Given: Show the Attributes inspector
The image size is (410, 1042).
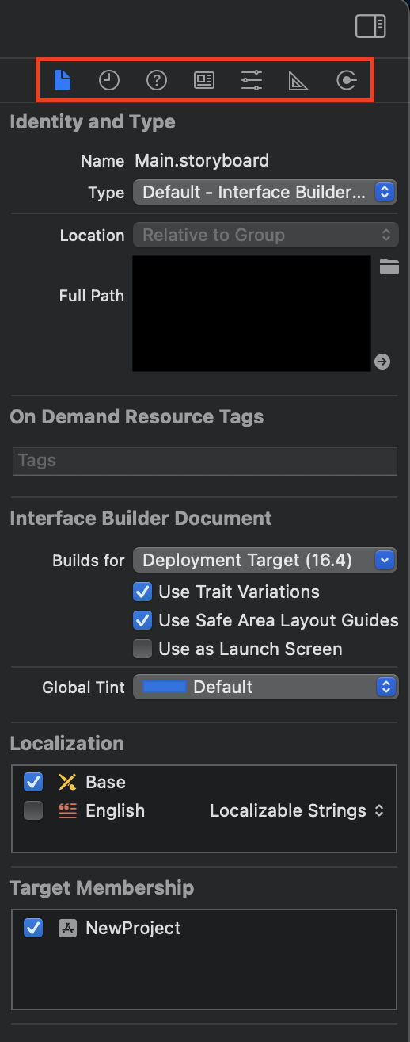Looking at the screenshot, I should pyautogui.click(x=252, y=80).
